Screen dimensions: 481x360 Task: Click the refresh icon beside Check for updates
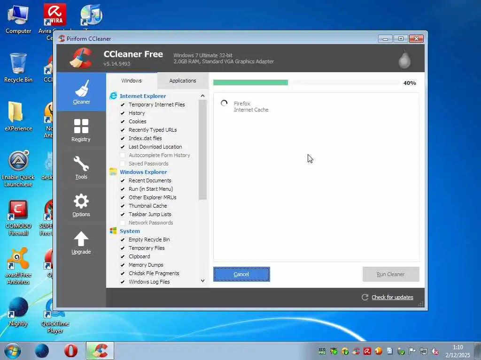coord(365,297)
